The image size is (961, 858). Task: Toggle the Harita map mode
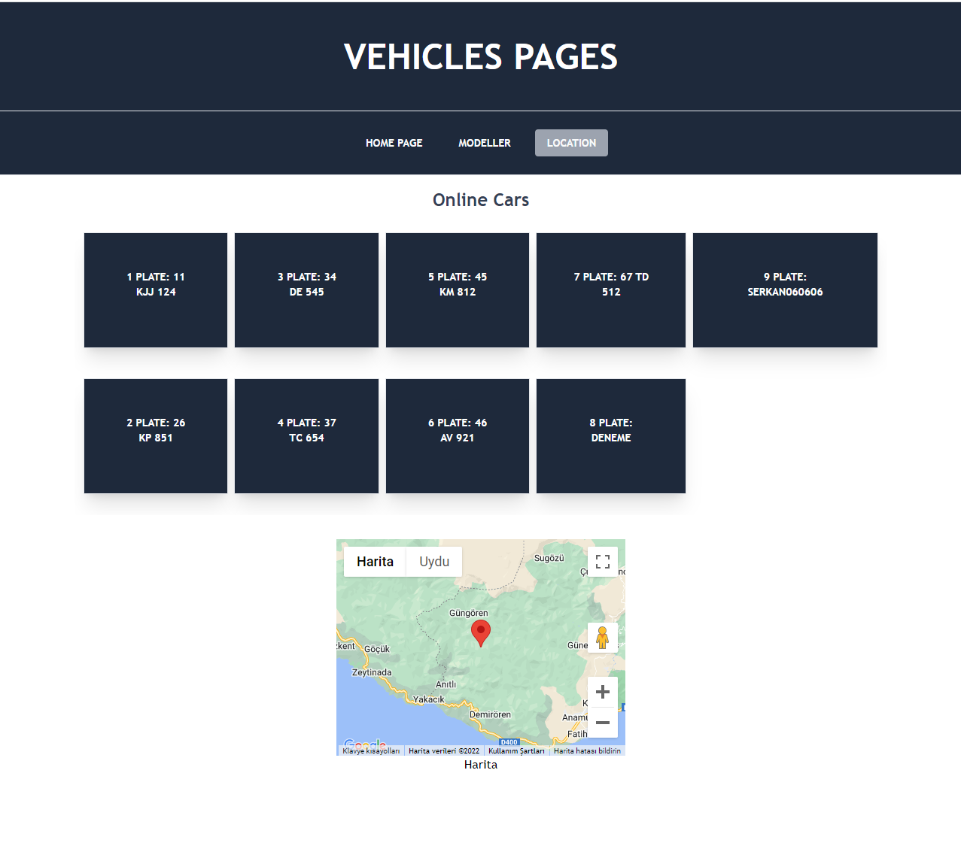click(x=374, y=561)
